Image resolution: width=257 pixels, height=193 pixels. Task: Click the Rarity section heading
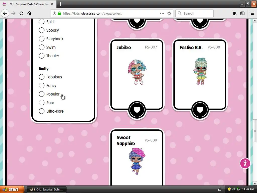point(44,69)
